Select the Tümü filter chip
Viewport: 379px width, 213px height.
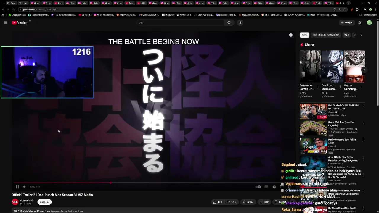304,35
